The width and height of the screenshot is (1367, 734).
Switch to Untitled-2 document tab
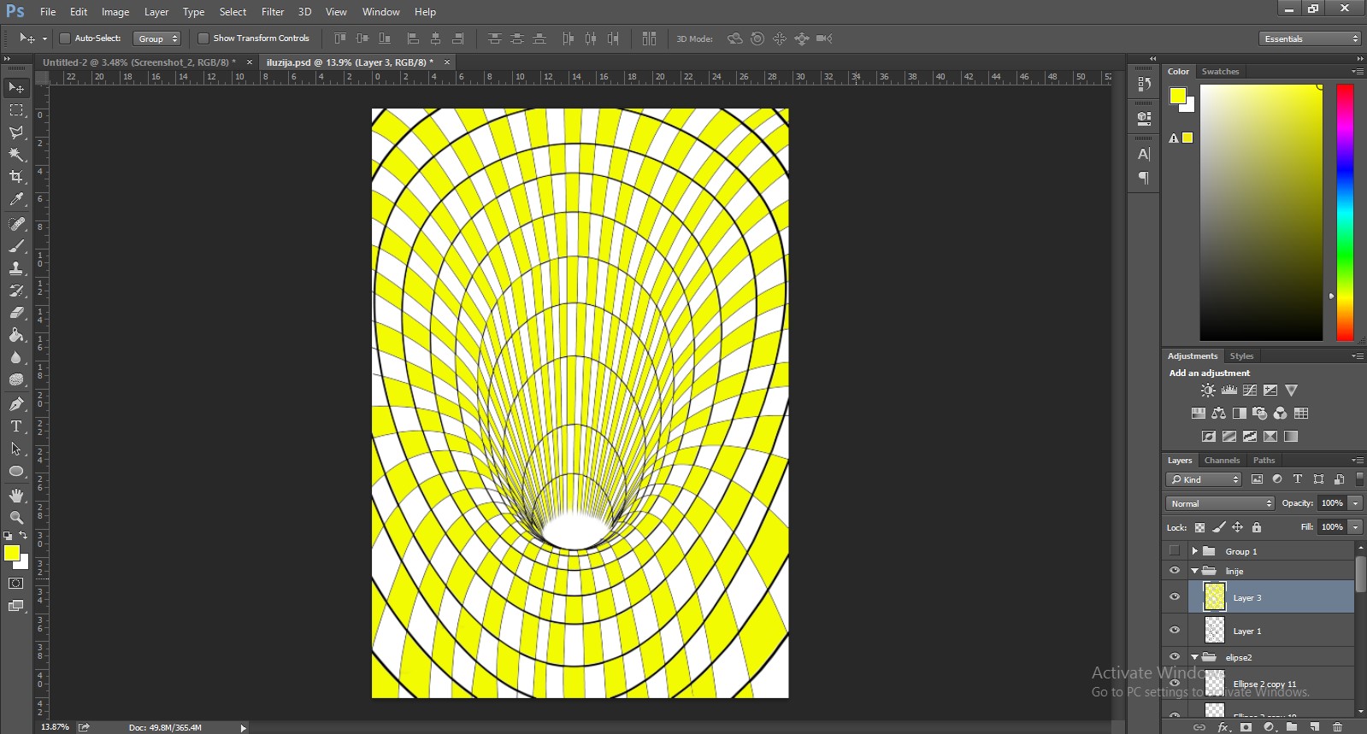139,62
